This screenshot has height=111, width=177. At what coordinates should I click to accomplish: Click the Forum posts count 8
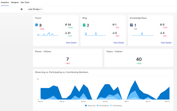(x=41, y=25)
